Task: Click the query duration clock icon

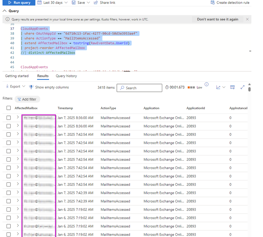Action: click(167, 87)
